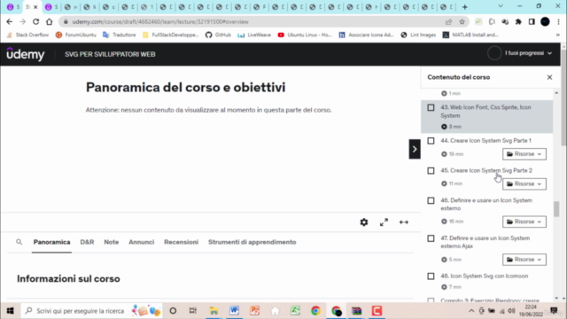The image size is (567, 319).
Task: Enter fullscreen with the expand arrows icon
Action: (384, 222)
